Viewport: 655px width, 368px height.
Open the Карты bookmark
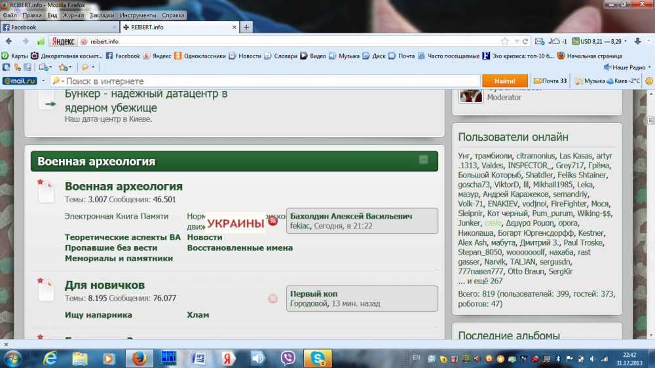click(14, 56)
